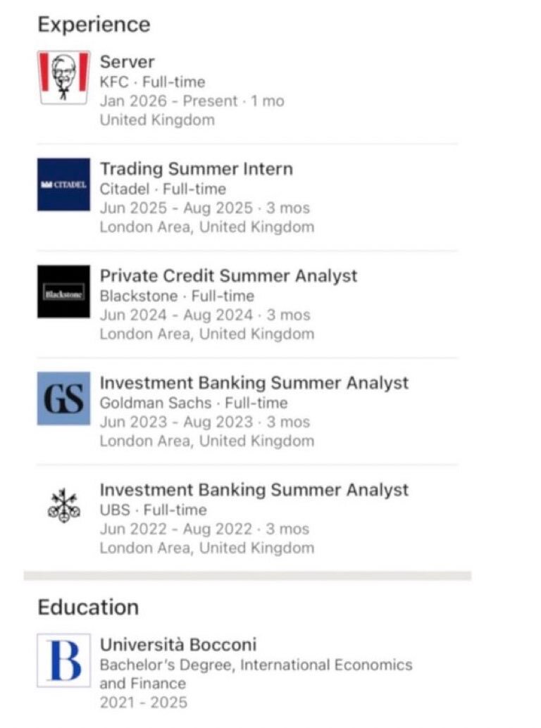Click the Università Bocconi school name
The height and width of the screenshot is (728, 541).
(x=178, y=645)
